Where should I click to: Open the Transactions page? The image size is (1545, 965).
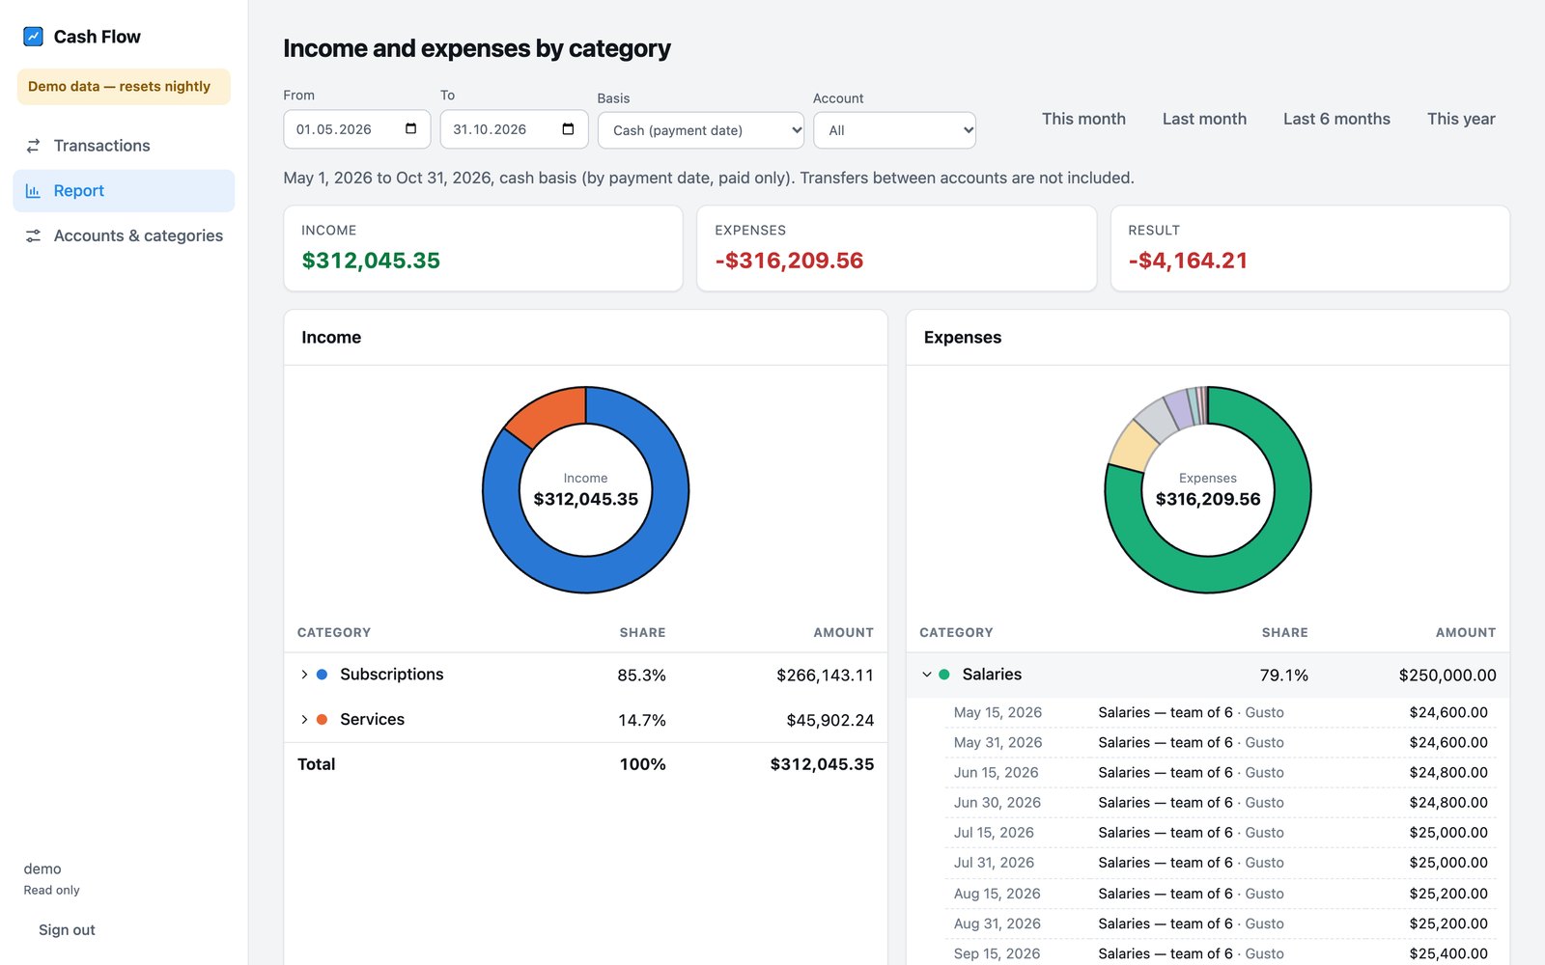(x=124, y=146)
